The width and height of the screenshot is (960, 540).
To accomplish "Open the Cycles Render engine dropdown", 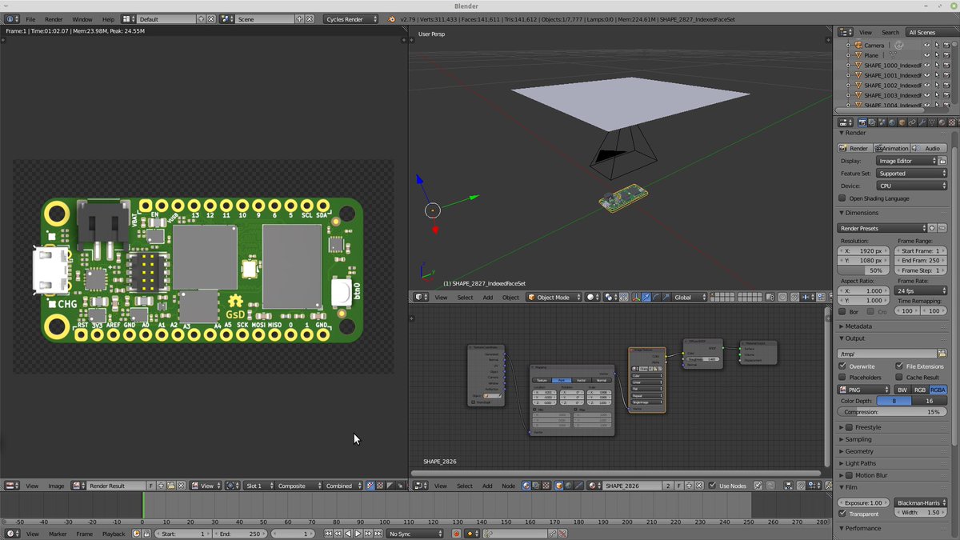I will [351, 18].
